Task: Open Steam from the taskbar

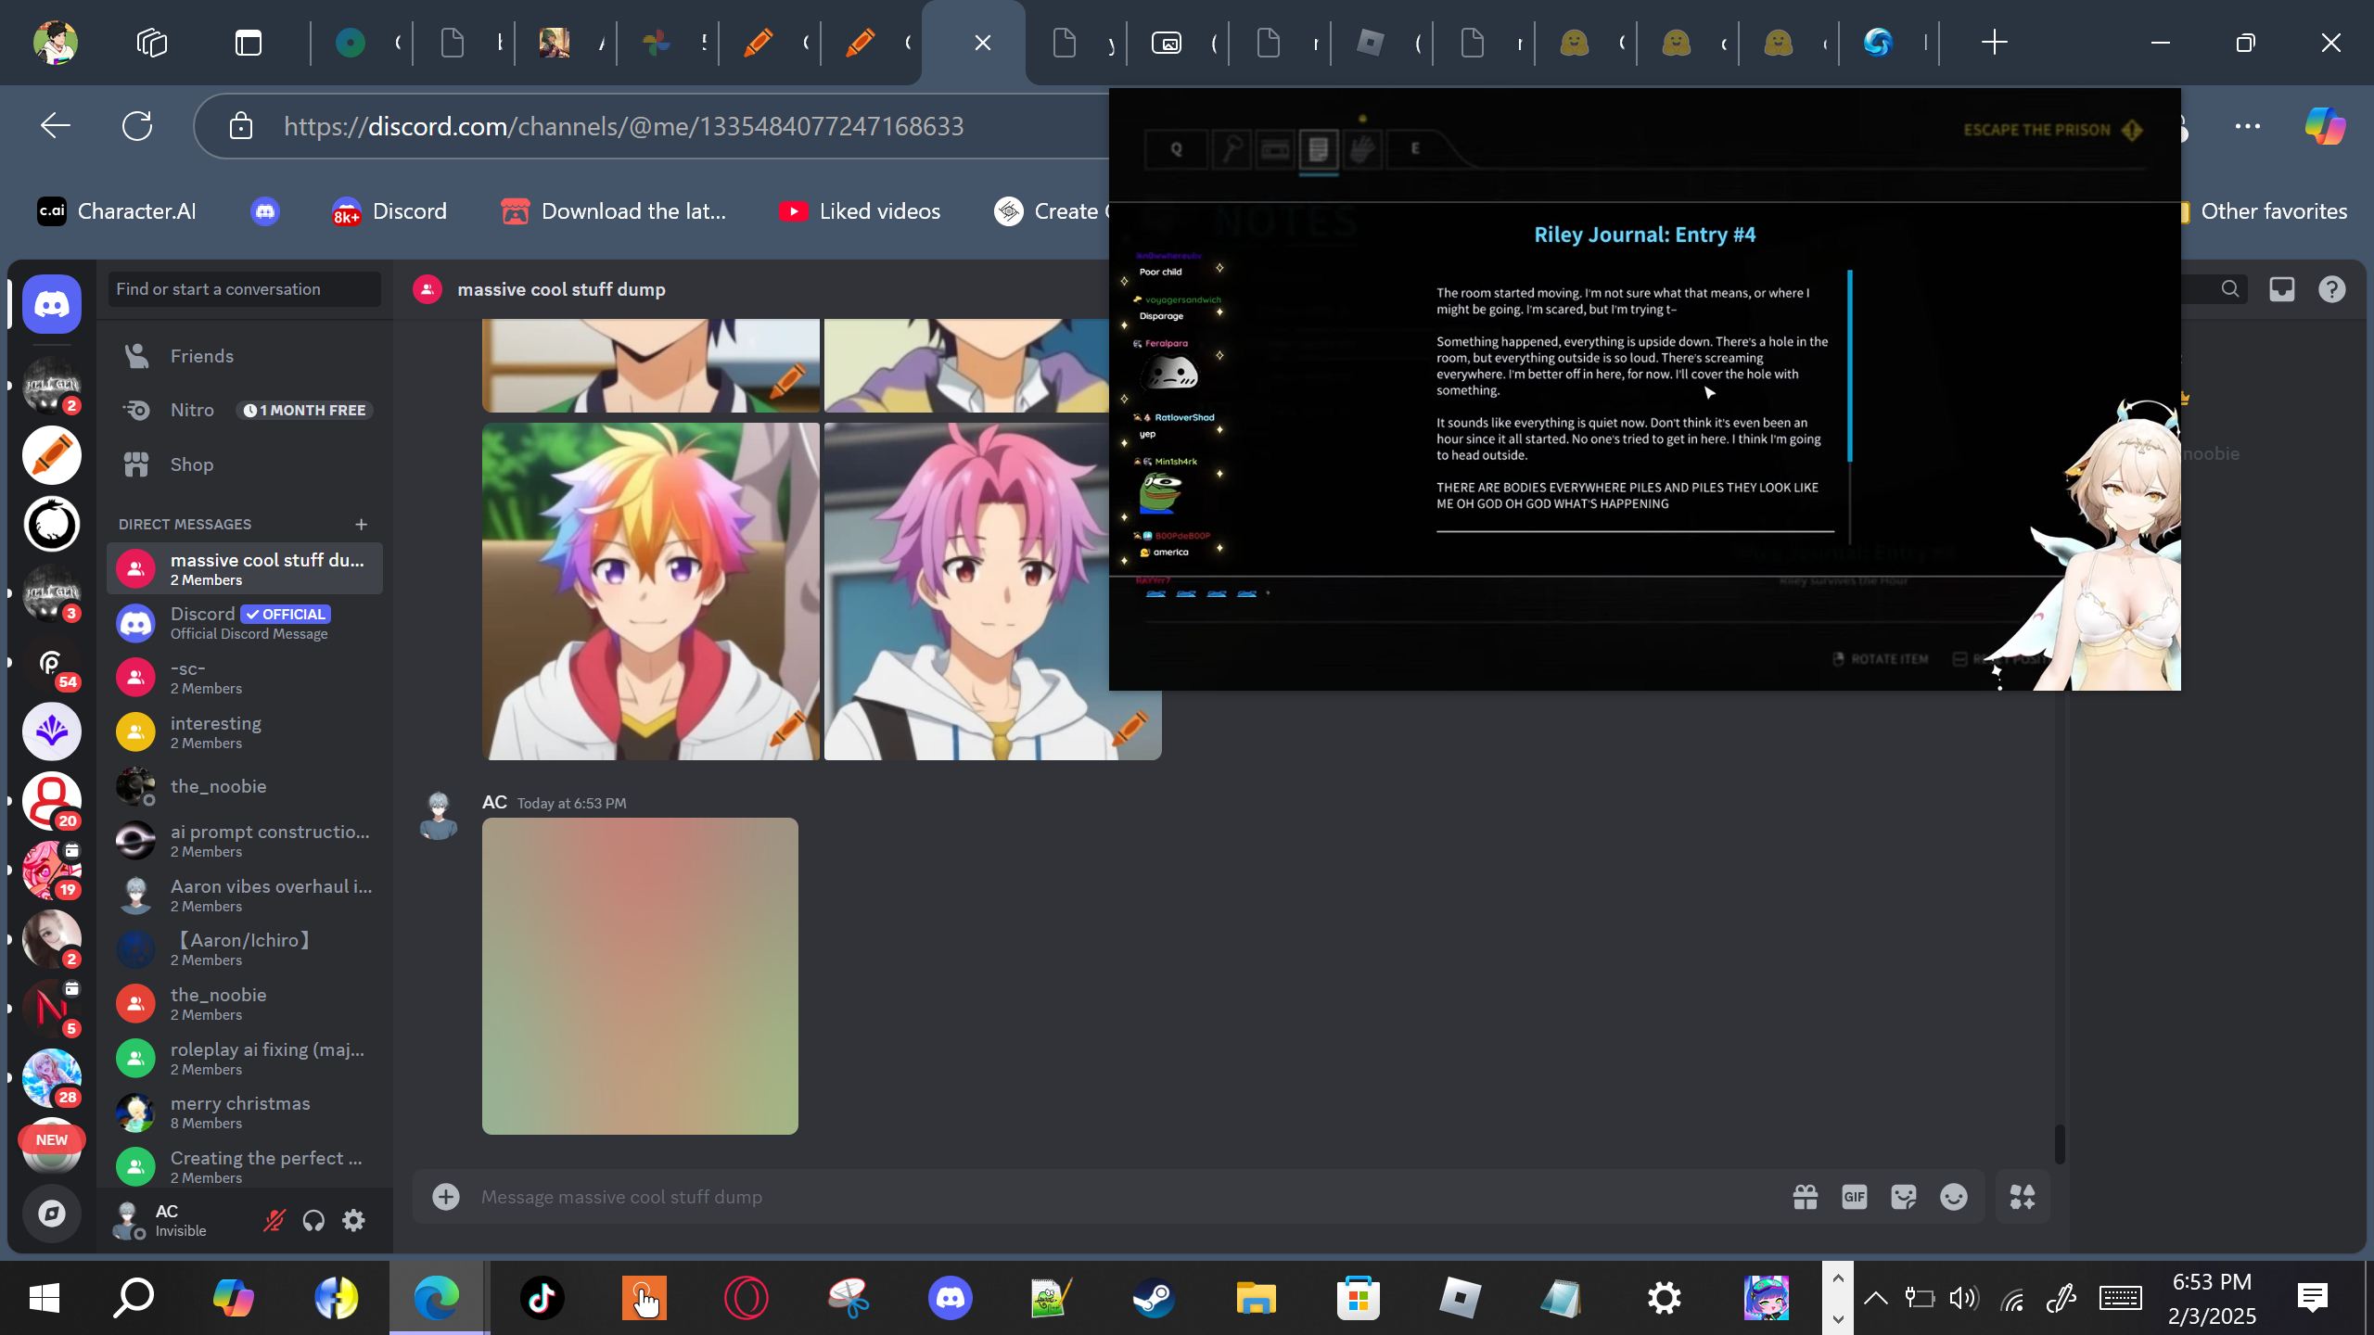Action: click(1154, 1298)
